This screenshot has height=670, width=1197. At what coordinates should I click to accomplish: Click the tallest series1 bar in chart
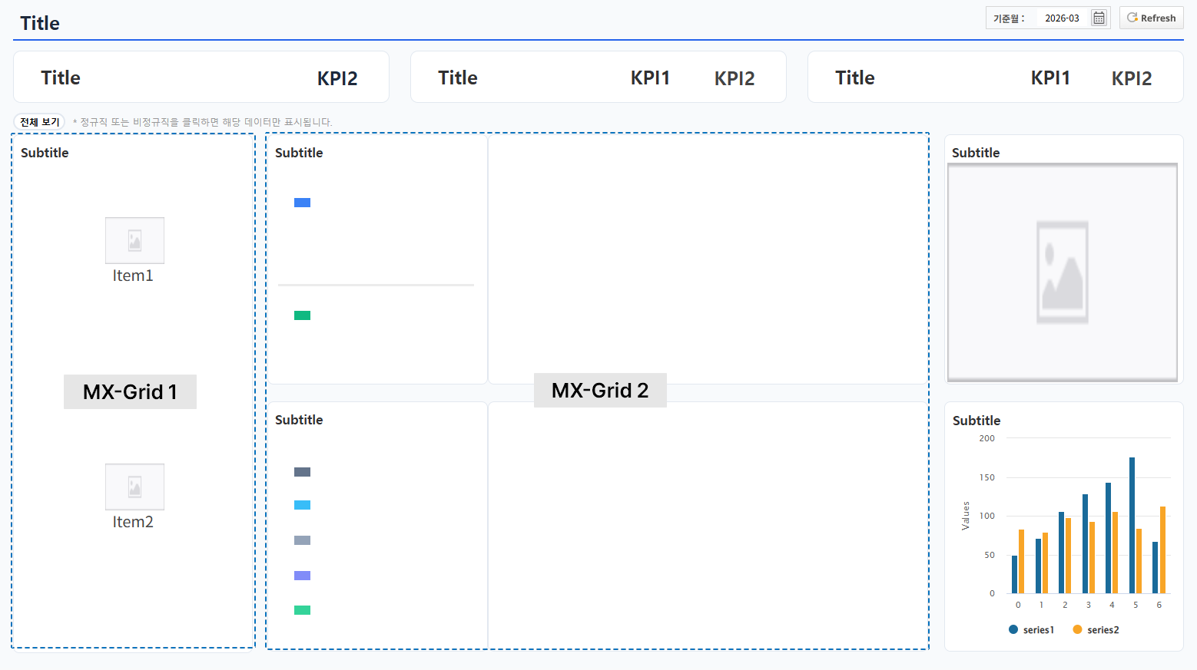1132,525
